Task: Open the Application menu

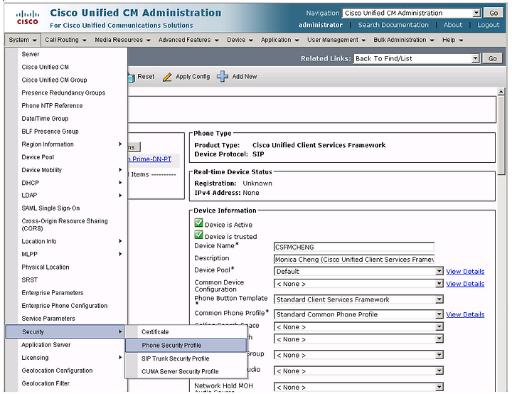Action: (x=279, y=40)
